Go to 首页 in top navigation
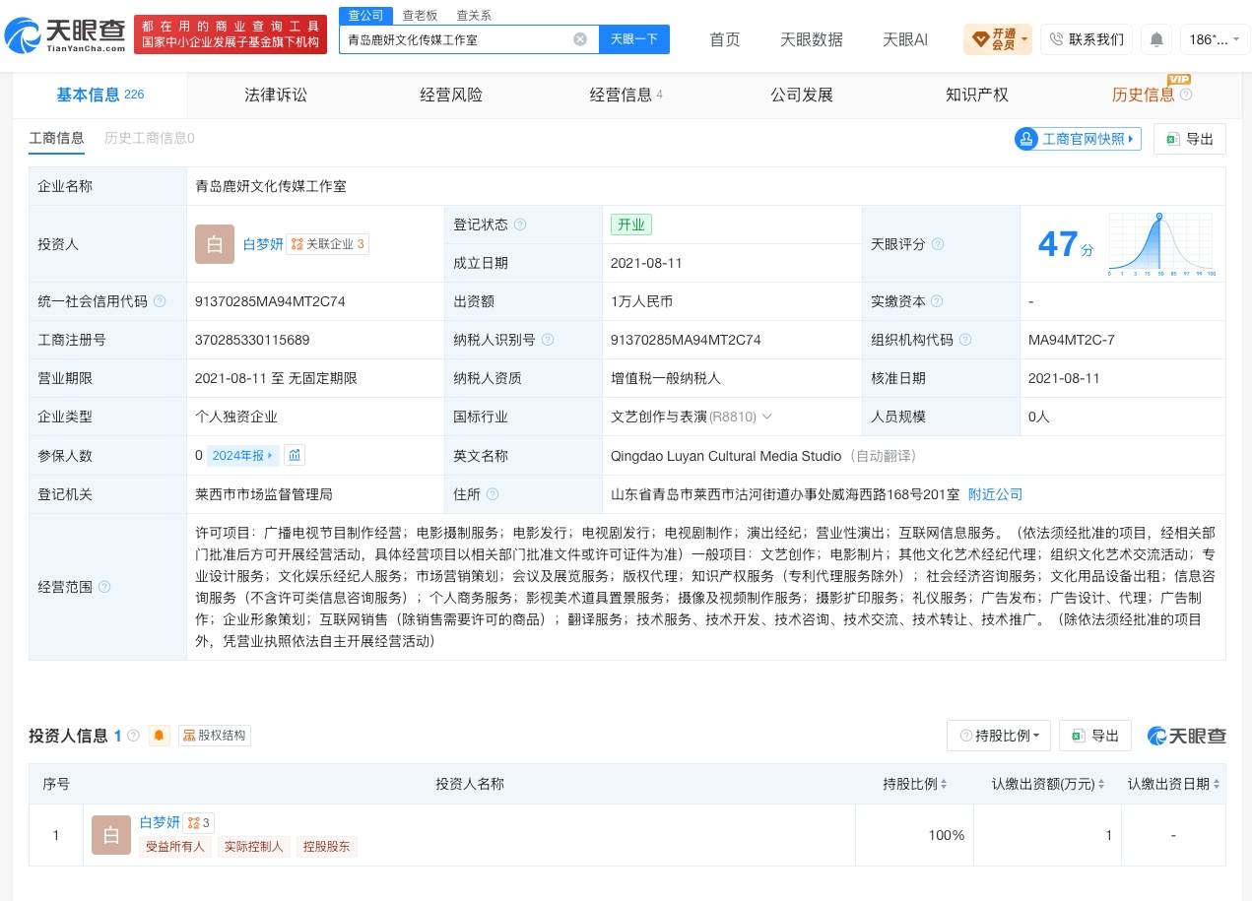The height and width of the screenshot is (901, 1252). 725,39
